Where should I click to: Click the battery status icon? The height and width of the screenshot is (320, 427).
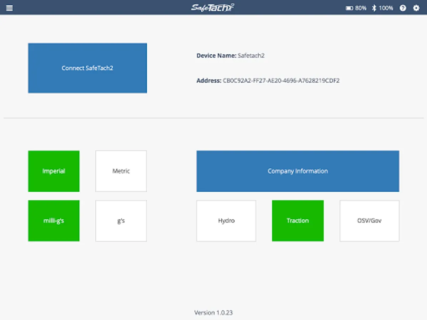point(349,8)
